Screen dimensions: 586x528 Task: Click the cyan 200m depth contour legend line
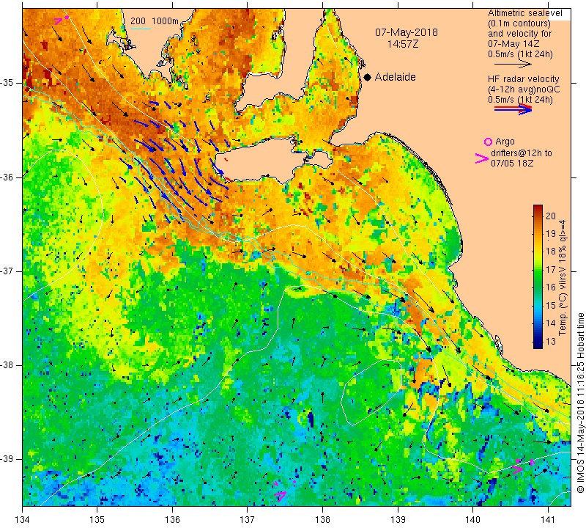tap(141, 29)
